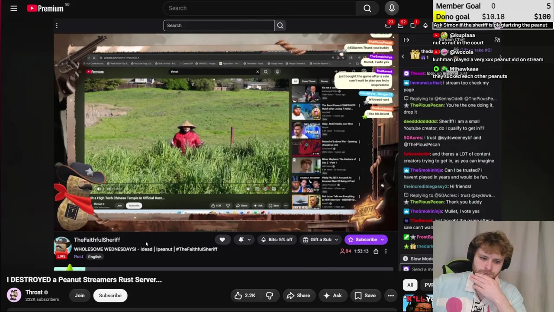The image size is (554, 312).
Task: Click the $10.18 Dono goal amount
Action: pyautogui.click(x=493, y=17)
